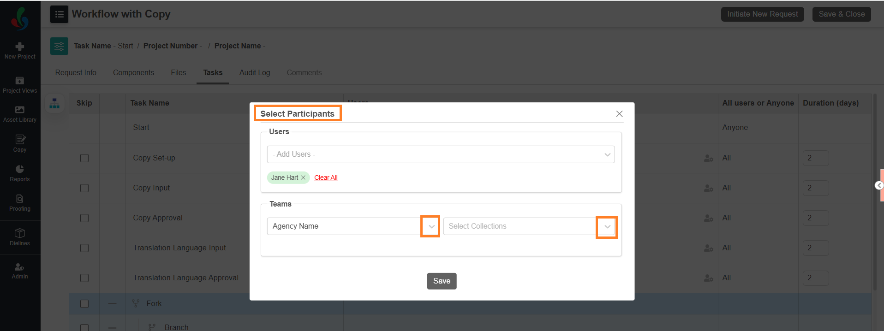Screen dimensions: 884x331
Task: Click the Clear All link
Action: [x=326, y=177]
